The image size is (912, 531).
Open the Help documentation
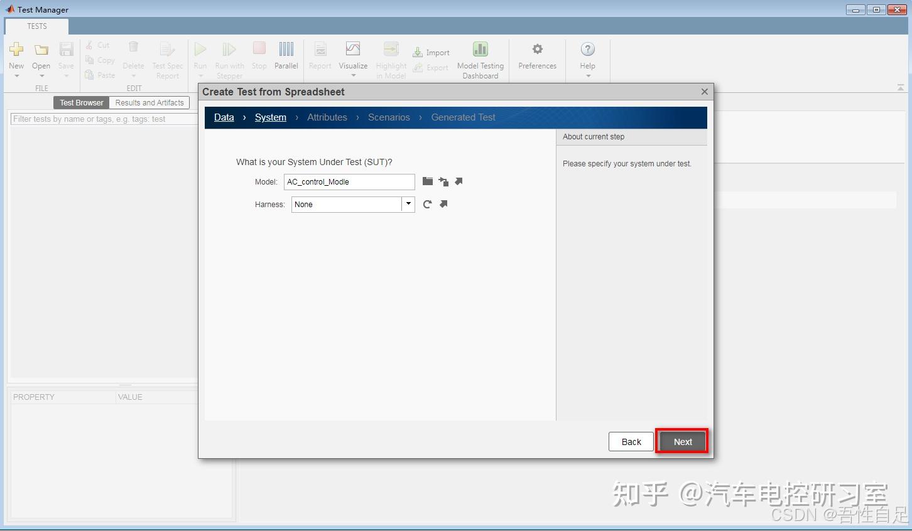[587, 53]
